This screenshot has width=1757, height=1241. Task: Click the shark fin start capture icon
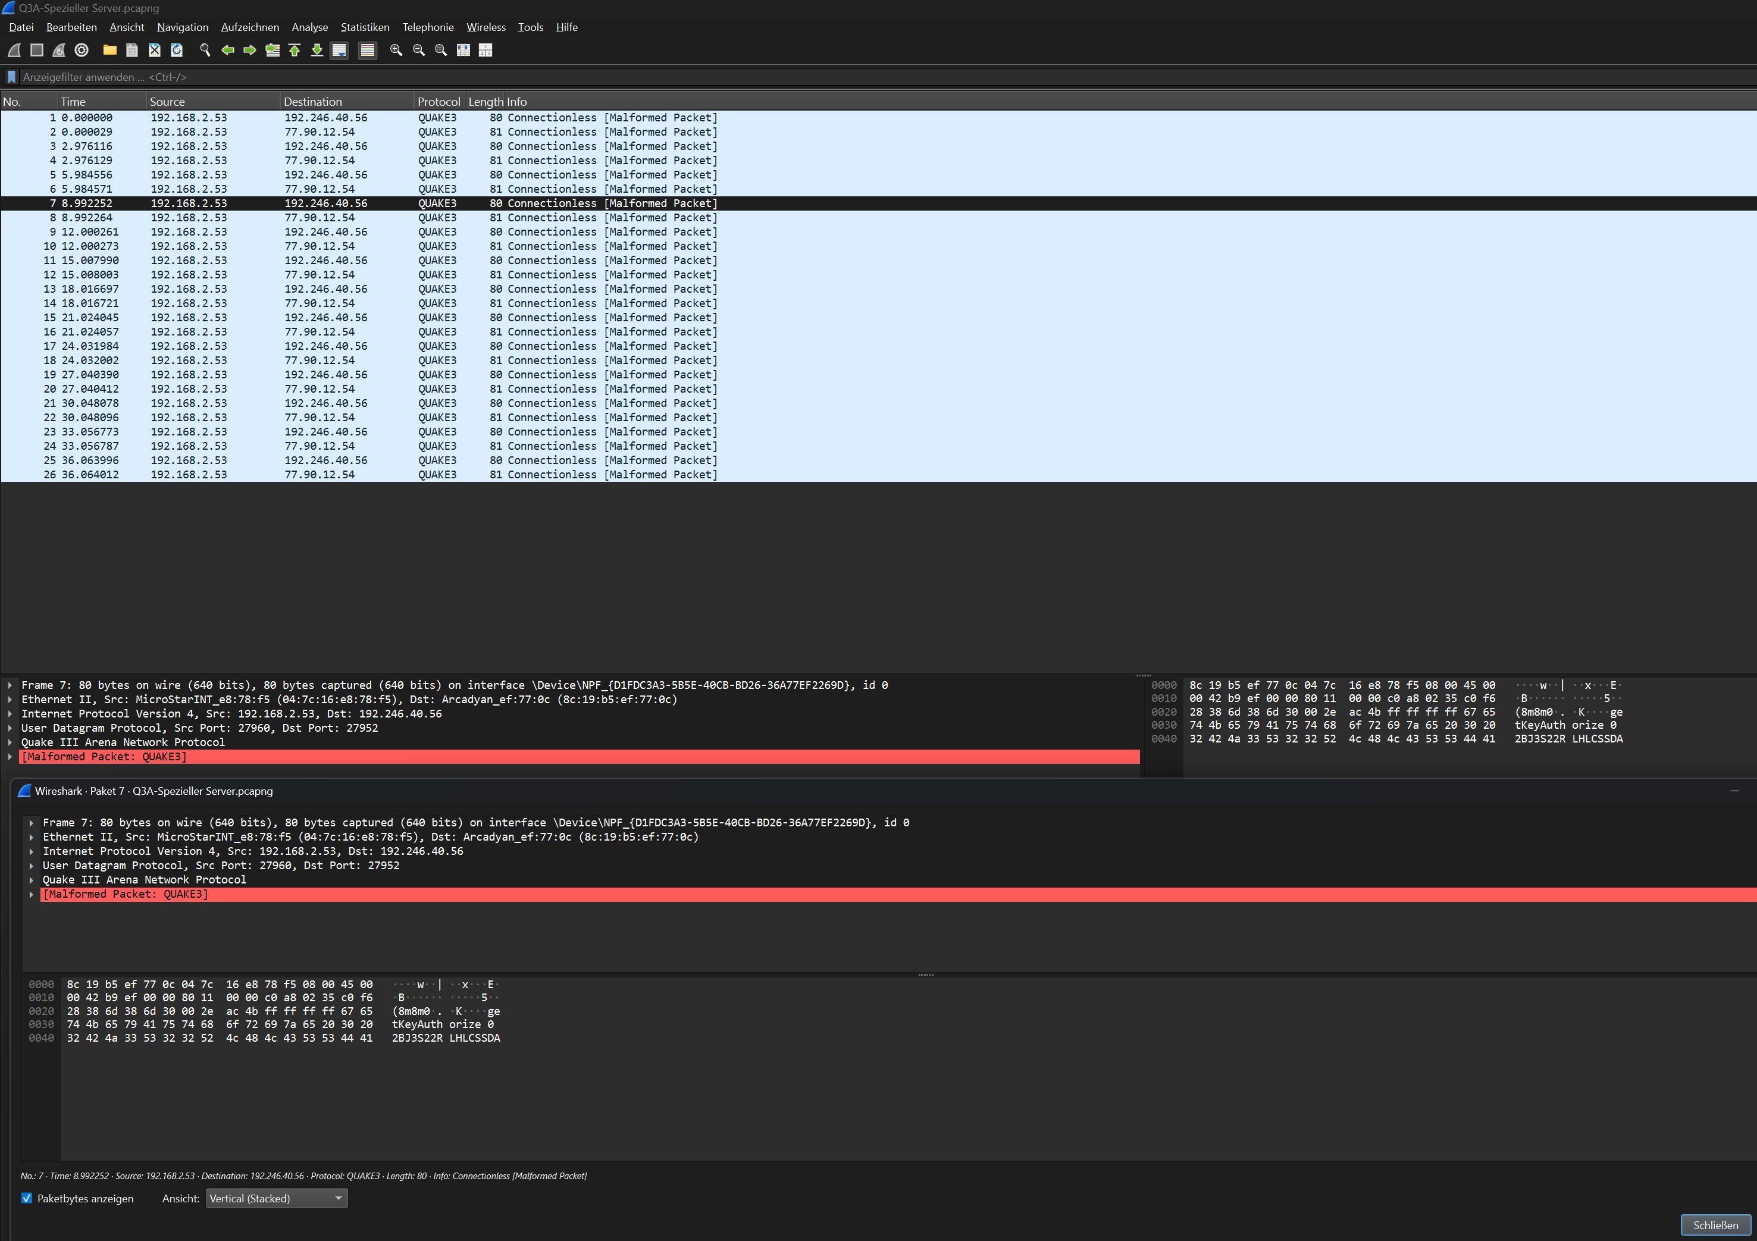pos(14,50)
